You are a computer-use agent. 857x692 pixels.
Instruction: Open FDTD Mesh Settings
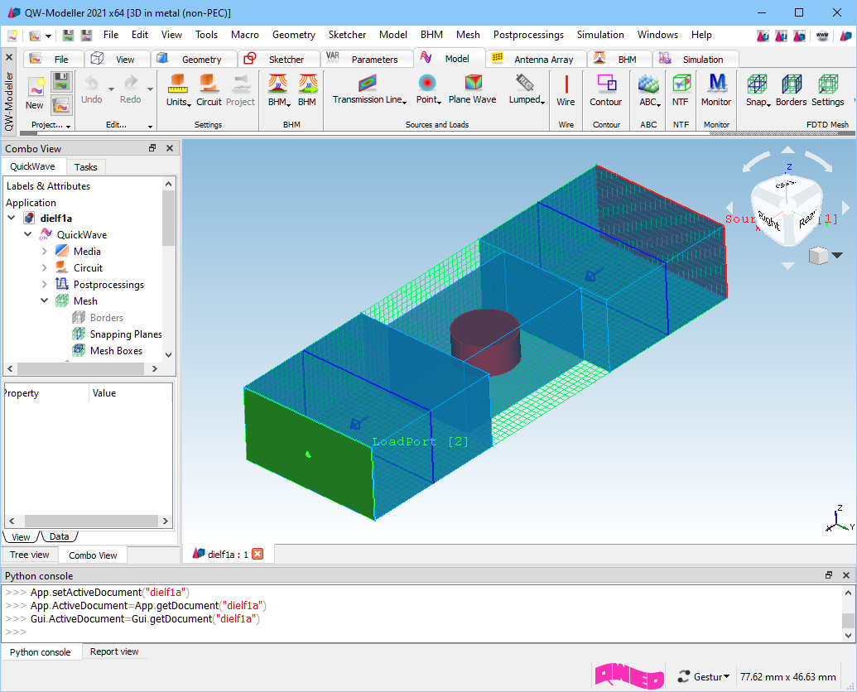coord(827,91)
